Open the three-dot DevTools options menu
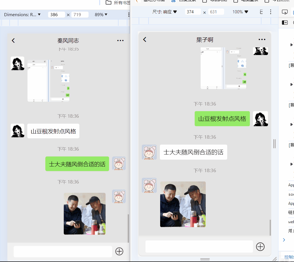Image resolution: width=294 pixels, height=262 pixels. tap(271, 12)
